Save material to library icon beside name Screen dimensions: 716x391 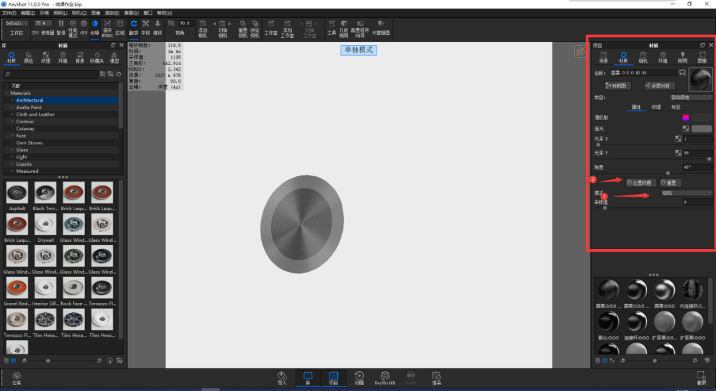(x=682, y=72)
